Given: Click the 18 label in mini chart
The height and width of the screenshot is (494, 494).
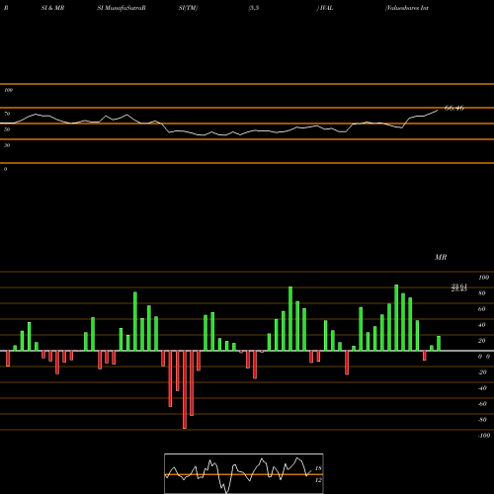Looking at the screenshot, I should (318, 468).
